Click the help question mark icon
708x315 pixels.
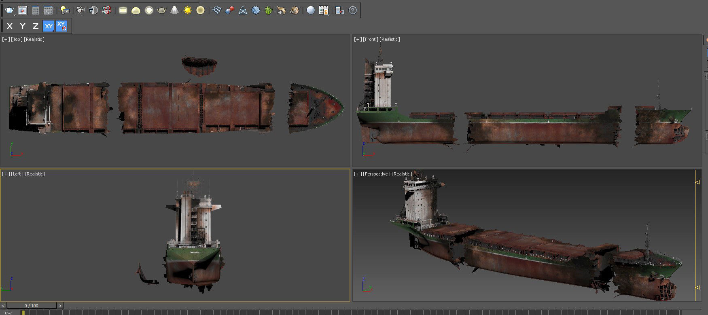(353, 10)
